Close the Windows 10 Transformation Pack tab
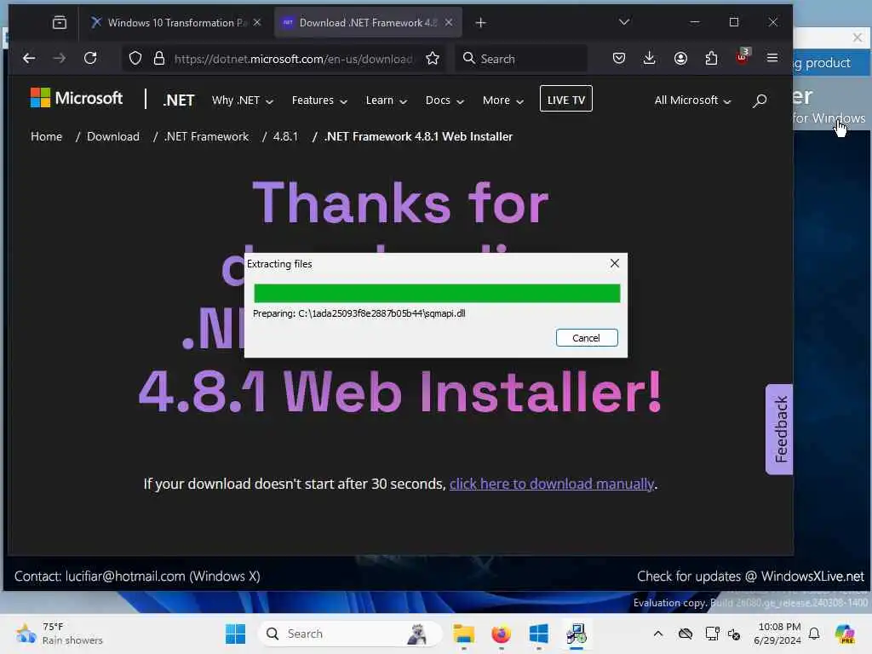Image resolution: width=872 pixels, height=654 pixels. point(257,22)
